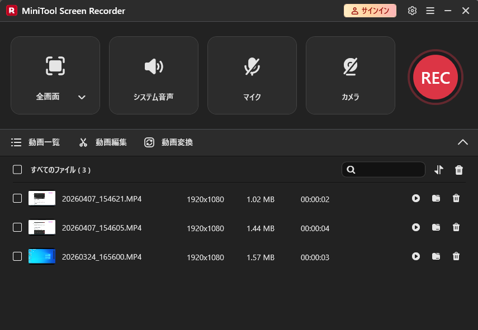Viewport: 478px width, 330px height.
Task: Open the application settings gear
Action: point(412,10)
